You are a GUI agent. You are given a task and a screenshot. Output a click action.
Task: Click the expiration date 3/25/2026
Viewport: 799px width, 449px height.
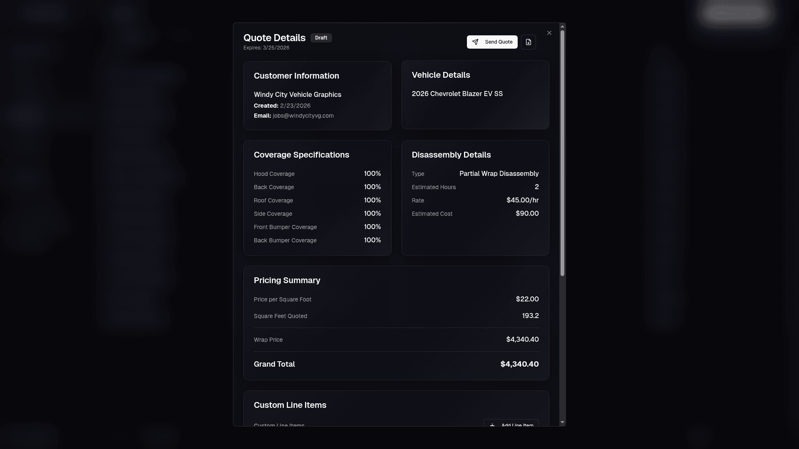(276, 47)
